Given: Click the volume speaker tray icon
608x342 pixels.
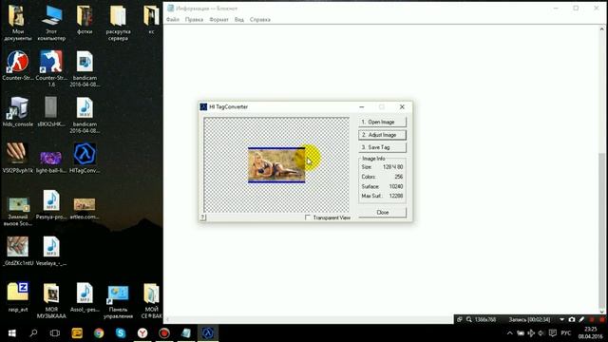Looking at the screenshot, I should [541, 333].
